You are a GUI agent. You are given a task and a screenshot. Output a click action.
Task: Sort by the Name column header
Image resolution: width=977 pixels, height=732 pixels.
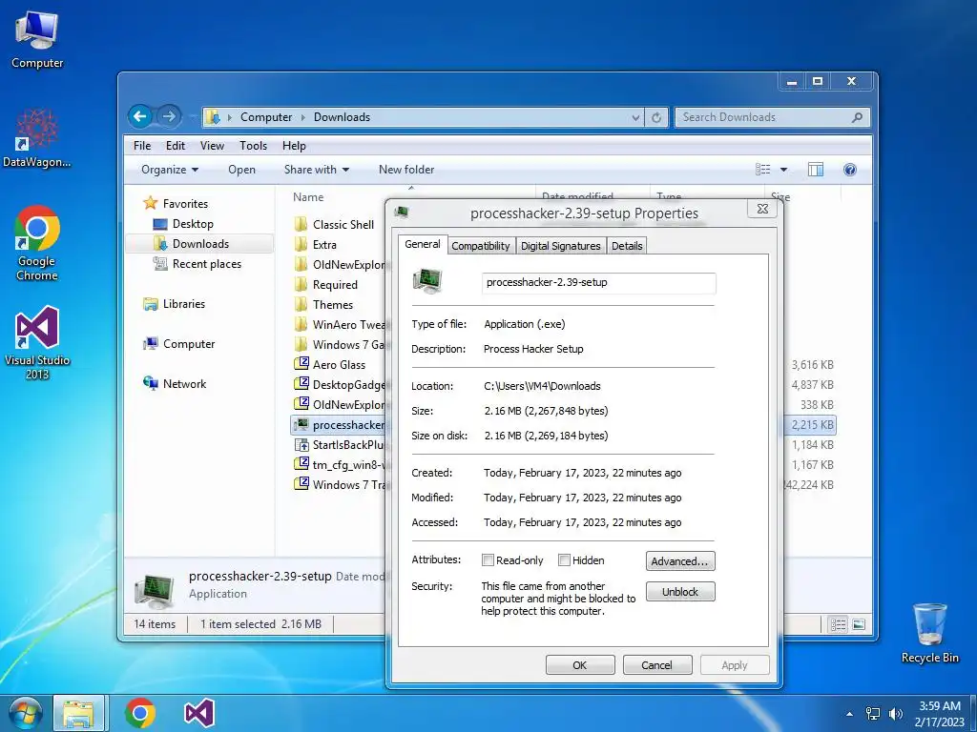[308, 197]
